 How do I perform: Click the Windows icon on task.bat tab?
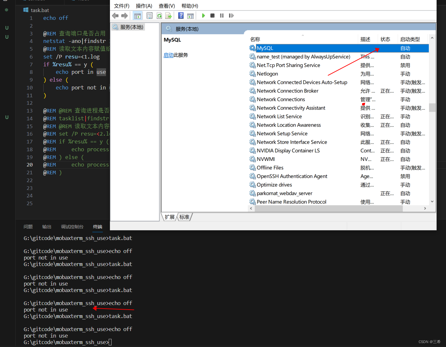[26, 10]
